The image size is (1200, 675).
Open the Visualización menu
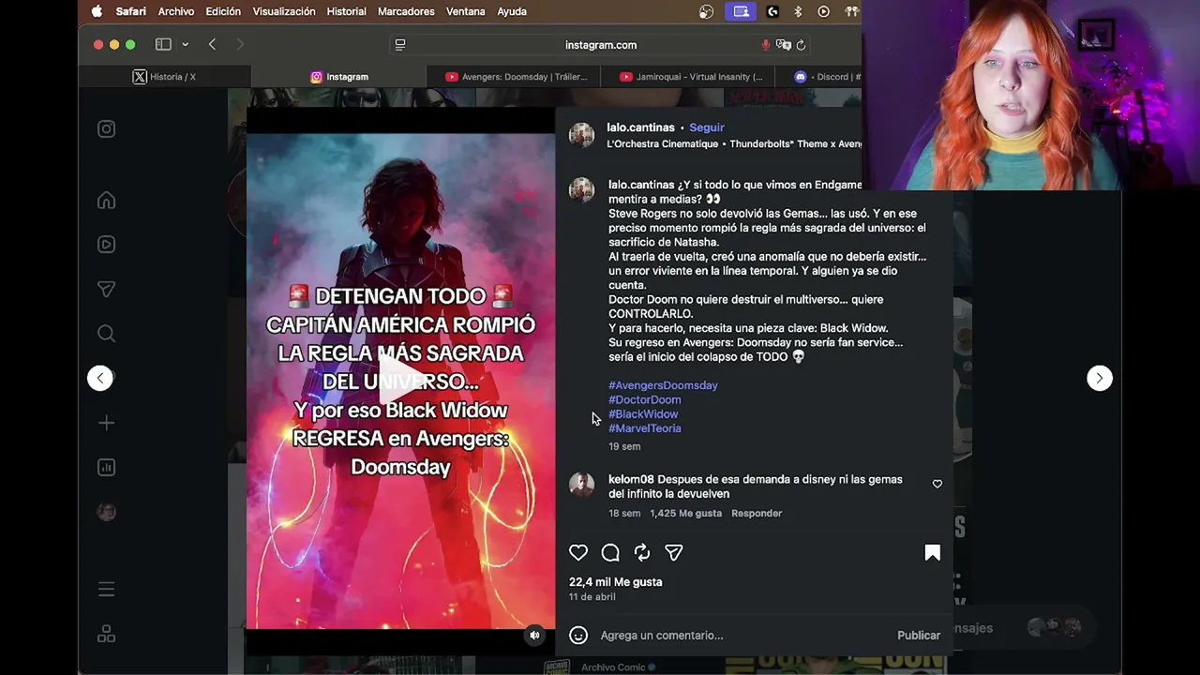tap(284, 11)
